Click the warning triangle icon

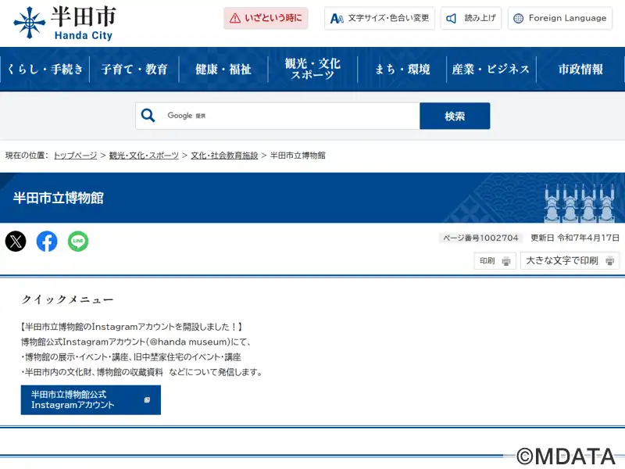pos(235,18)
